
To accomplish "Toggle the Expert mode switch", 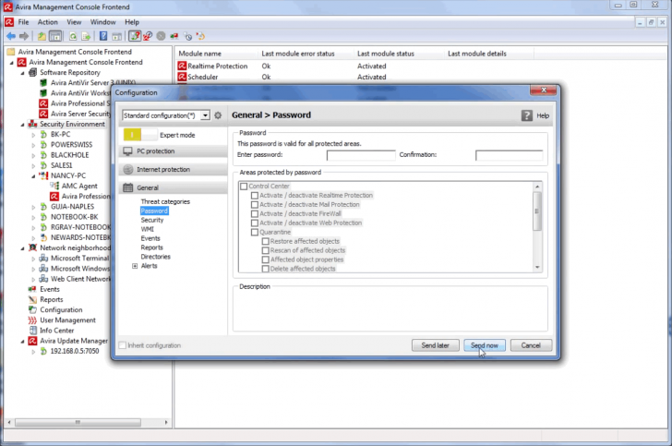I will [140, 135].
